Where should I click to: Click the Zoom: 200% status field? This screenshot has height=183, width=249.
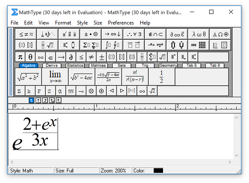tap(115, 170)
